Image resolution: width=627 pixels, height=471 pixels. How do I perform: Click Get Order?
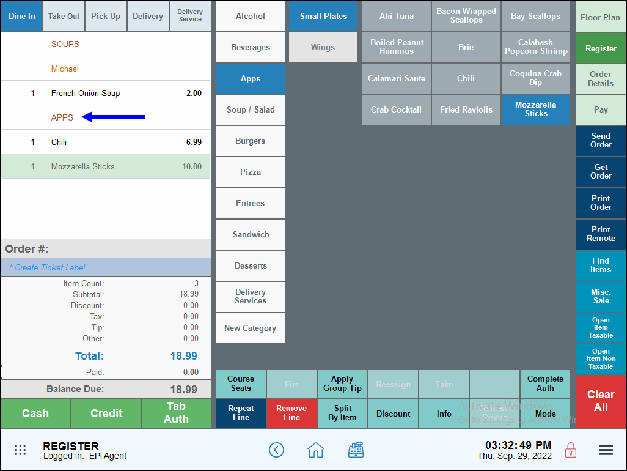coord(601,172)
